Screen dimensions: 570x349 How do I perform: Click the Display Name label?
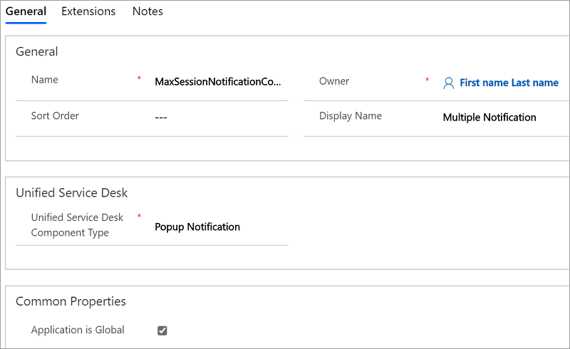351,115
